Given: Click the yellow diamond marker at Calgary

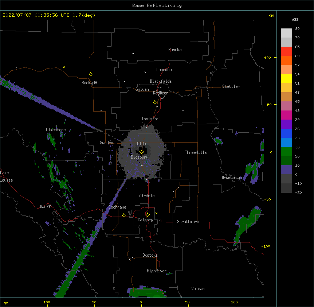Looking at the screenshot, I should click(x=148, y=215).
